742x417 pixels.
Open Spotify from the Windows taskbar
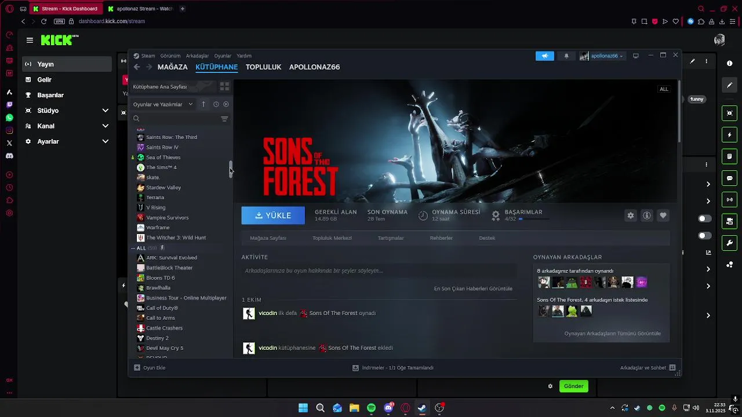coord(372,408)
